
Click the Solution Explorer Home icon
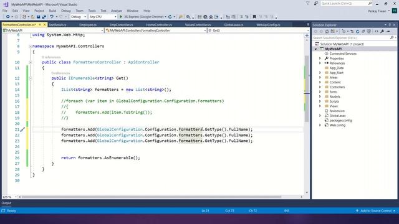(x=327, y=32)
